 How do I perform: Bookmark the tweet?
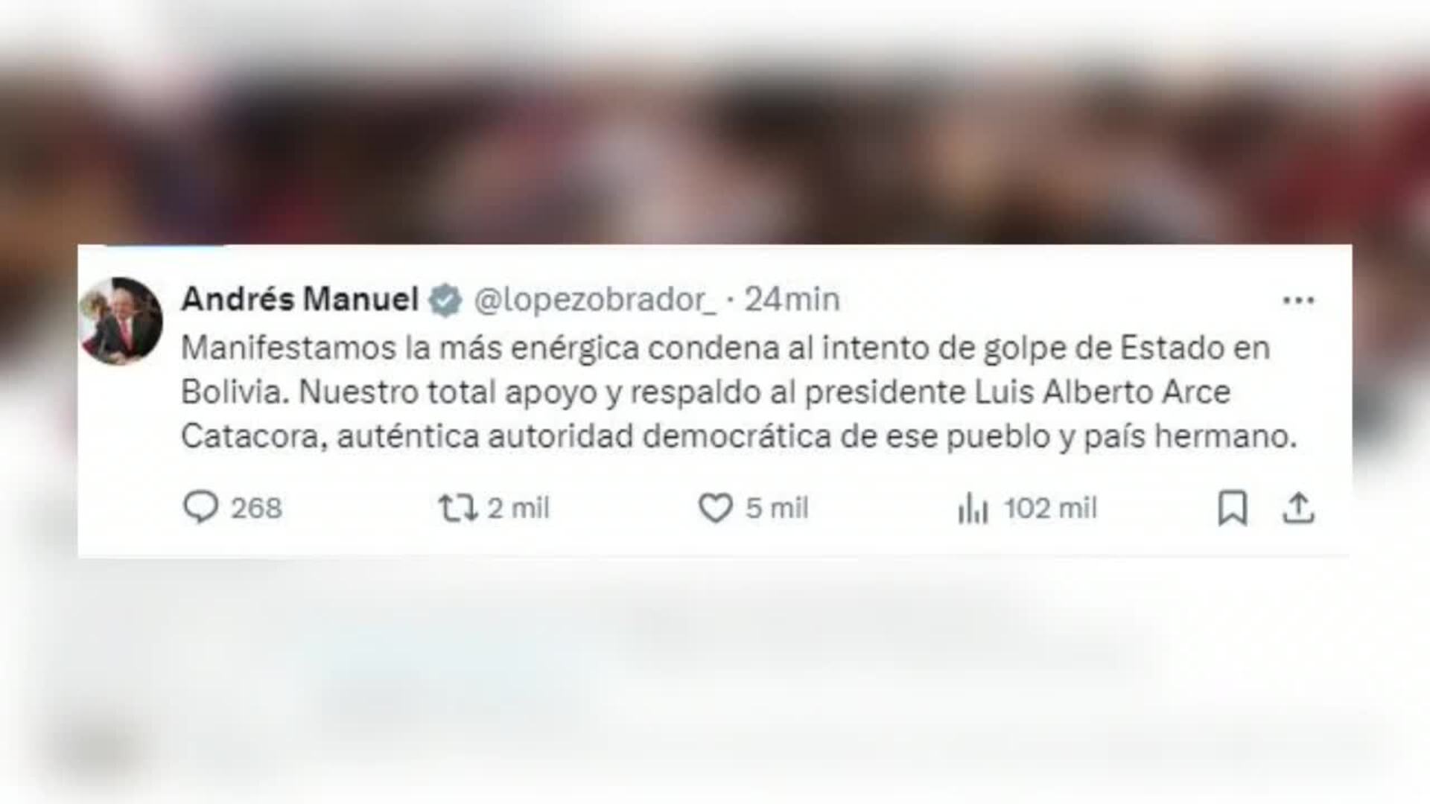tap(1233, 508)
